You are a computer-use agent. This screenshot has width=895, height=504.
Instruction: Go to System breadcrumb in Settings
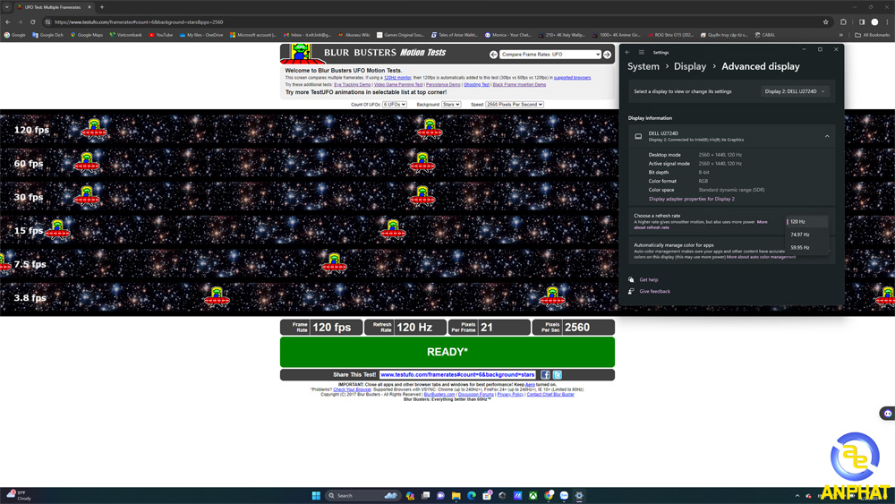[644, 66]
